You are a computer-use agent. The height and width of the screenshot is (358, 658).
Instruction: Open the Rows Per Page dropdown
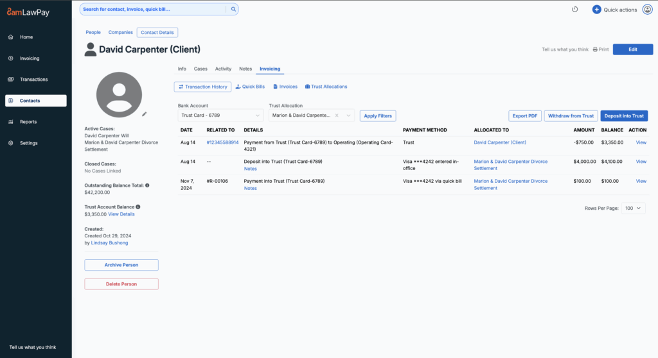point(632,209)
